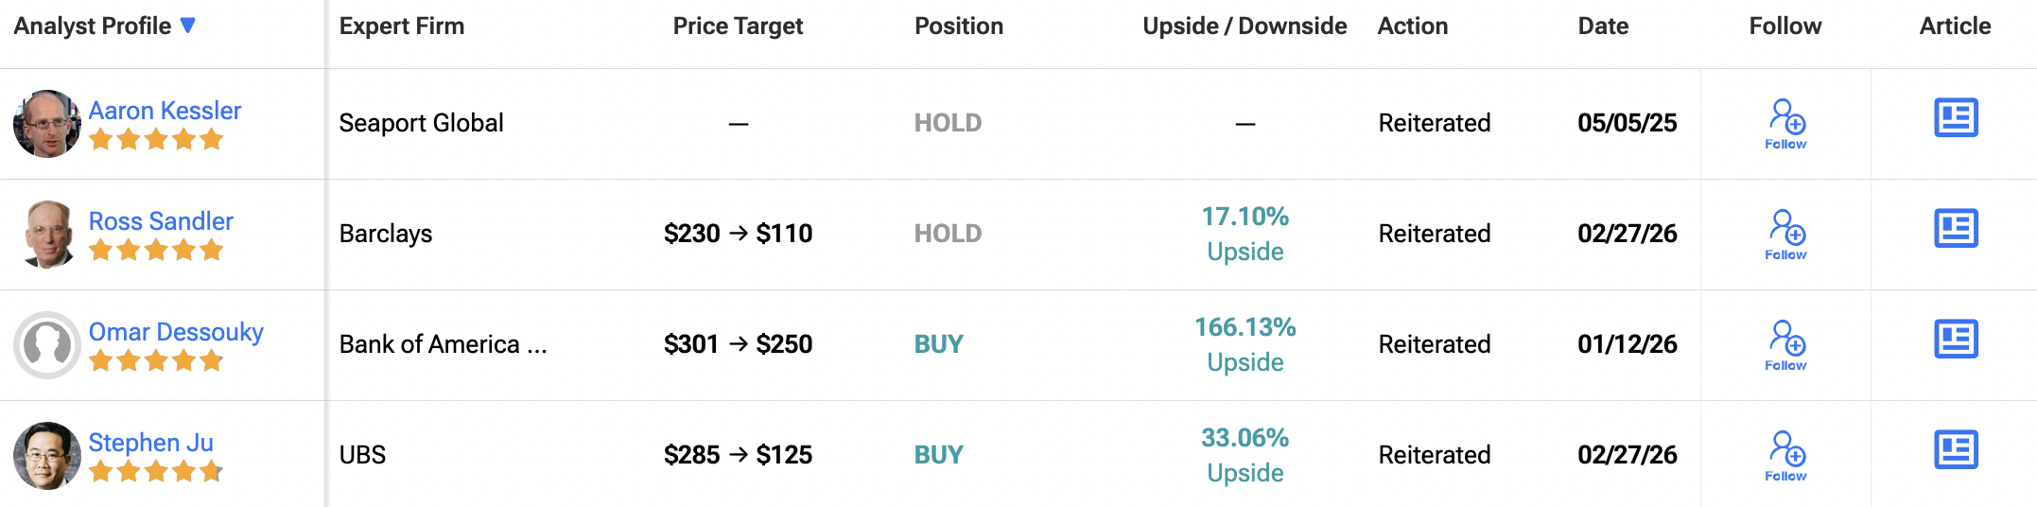Click the Upside / Downside column header
2037x507 pixels.
pyautogui.click(x=1245, y=26)
